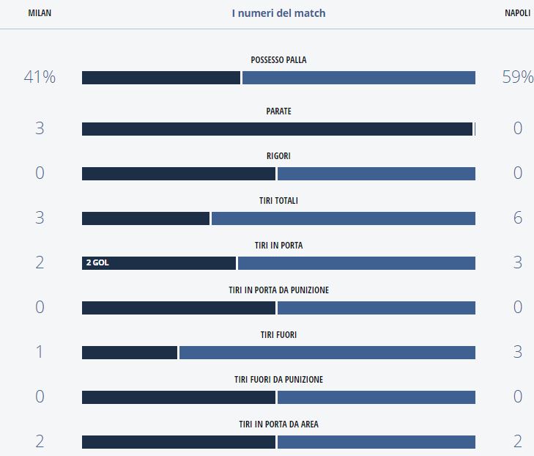Click the dark PARATE bar
Image resolution: width=534 pixels, height=456 pixels.
click(x=277, y=129)
